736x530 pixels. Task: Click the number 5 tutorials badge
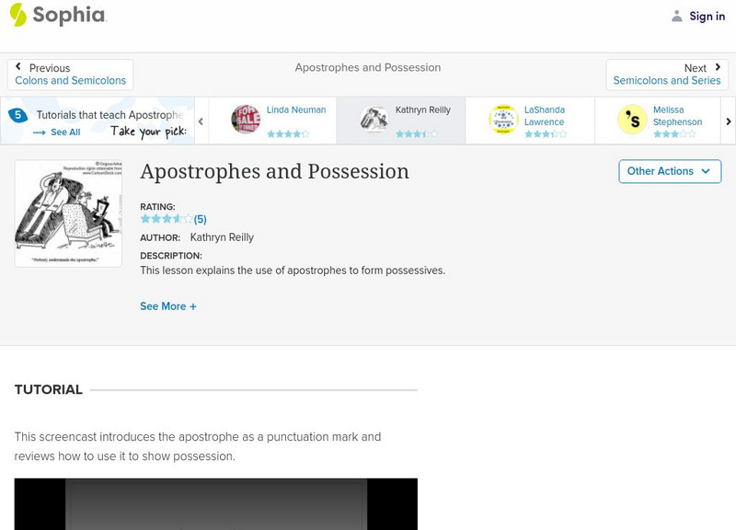pyautogui.click(x=17, y=115)
